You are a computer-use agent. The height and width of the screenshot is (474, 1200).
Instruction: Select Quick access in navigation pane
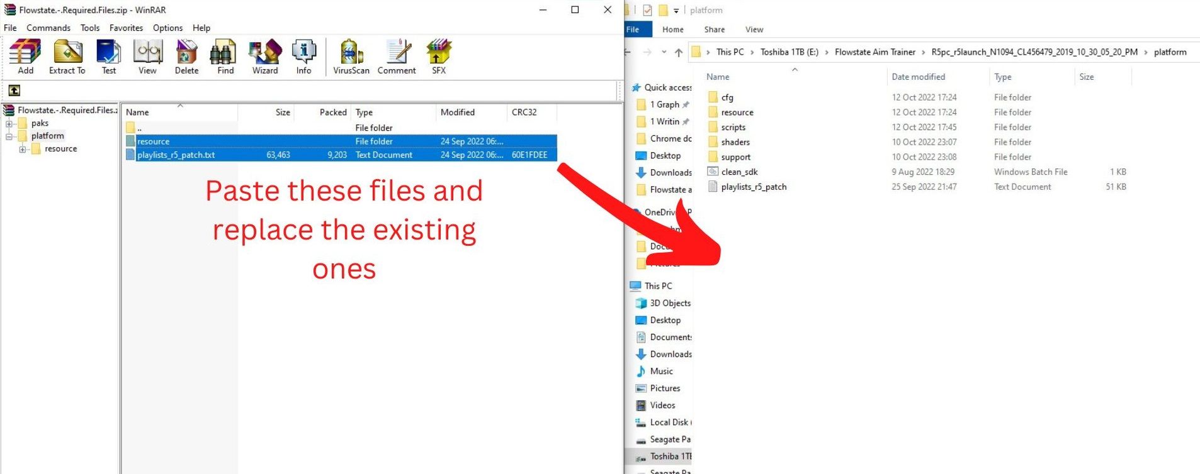pos(662,87)
